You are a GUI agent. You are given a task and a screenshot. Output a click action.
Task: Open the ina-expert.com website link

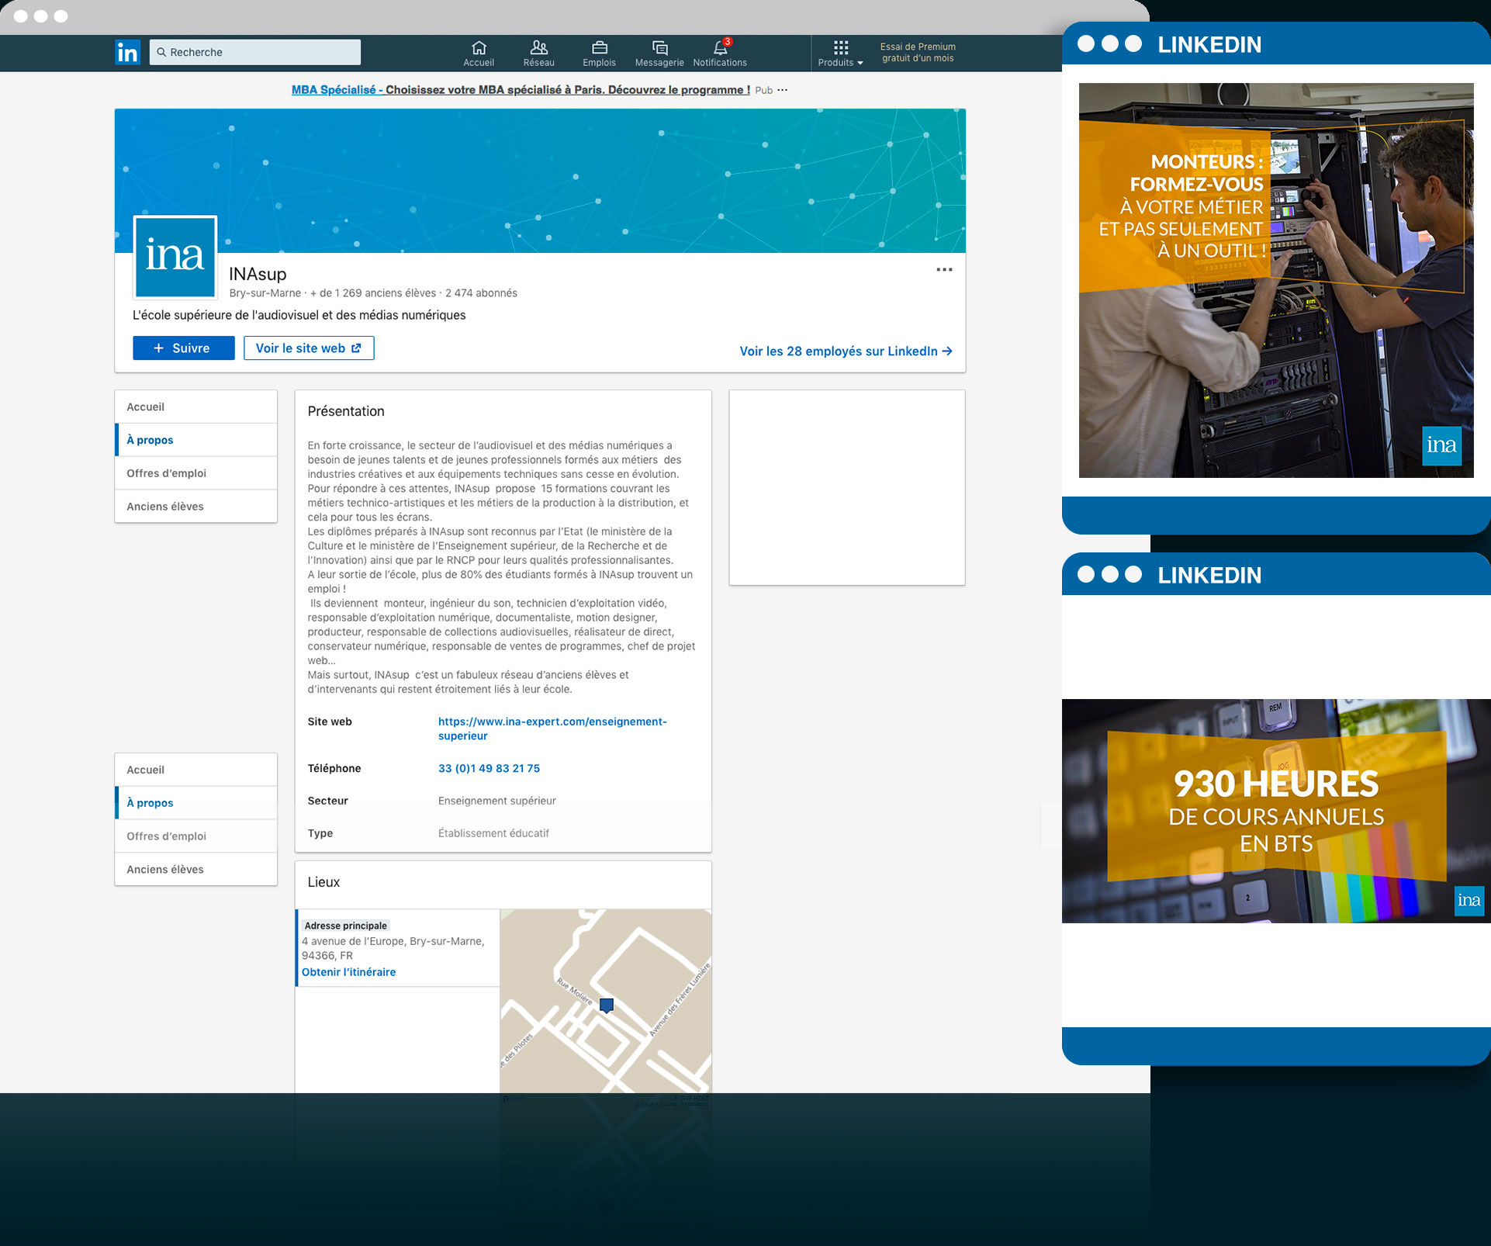(x=552, y=729)
